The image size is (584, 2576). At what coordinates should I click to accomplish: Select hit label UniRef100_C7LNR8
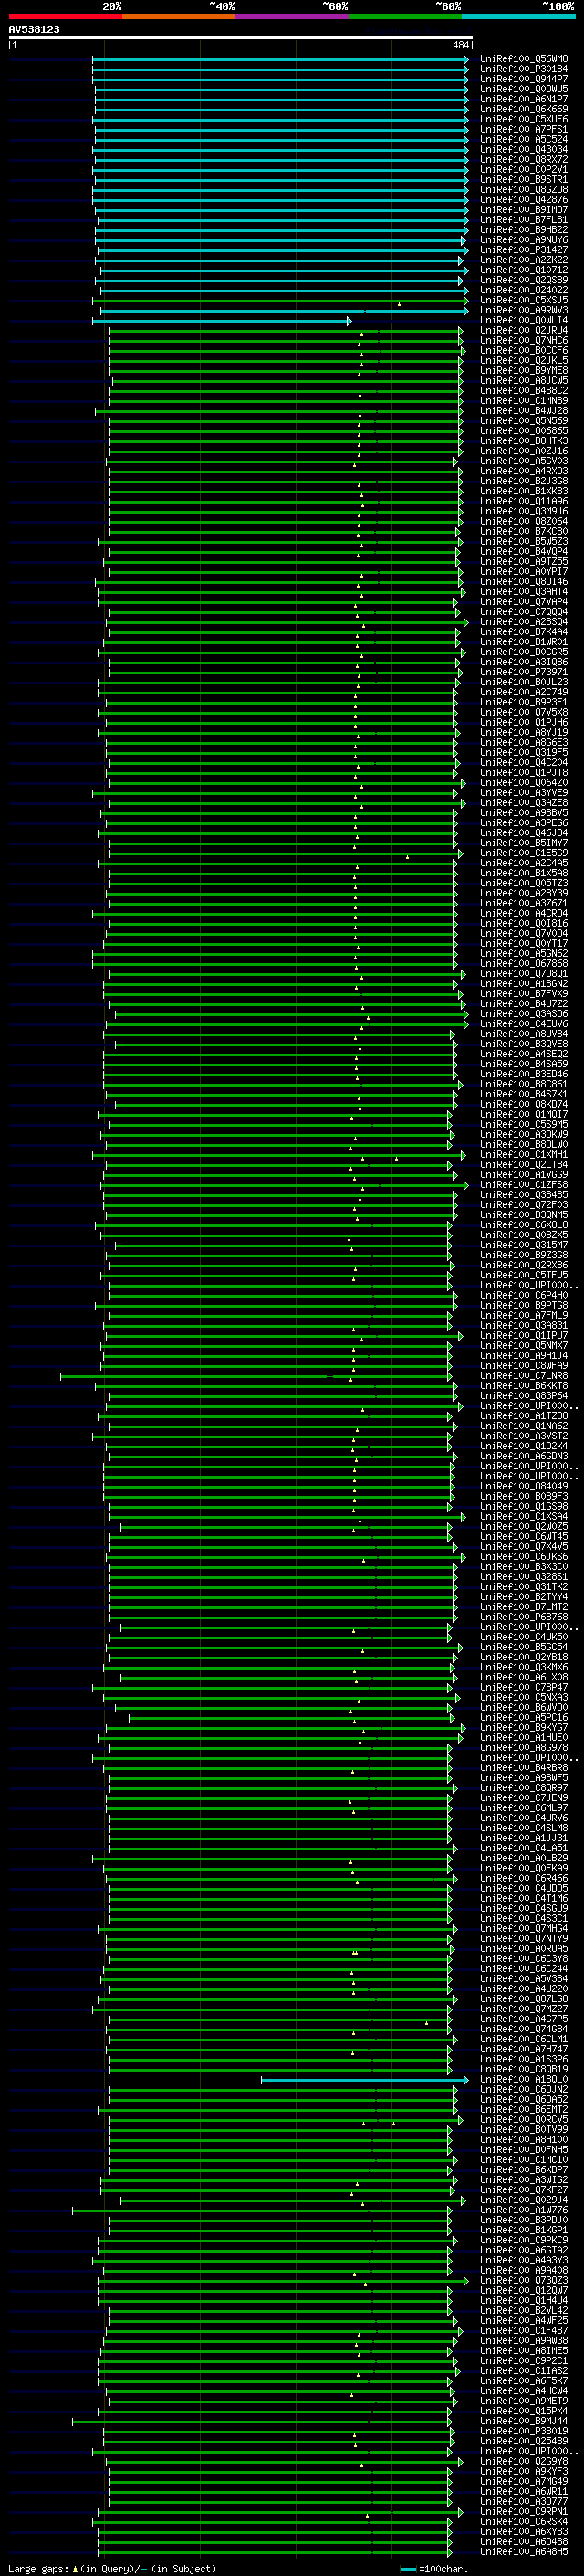pyautogui.click(x=524, y=1375)
